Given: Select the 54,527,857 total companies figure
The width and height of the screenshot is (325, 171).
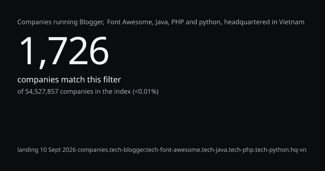Looking at the screenshot, I should click(x=42, y=92).
